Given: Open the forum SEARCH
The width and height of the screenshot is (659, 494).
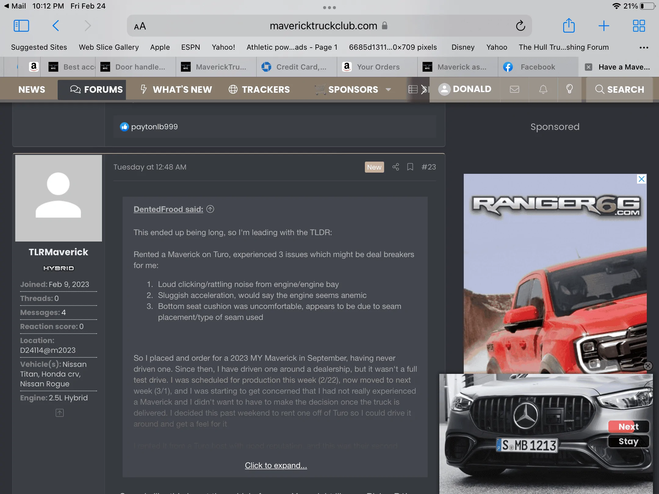Looking at the screenshot, I should tap(620, 89).
